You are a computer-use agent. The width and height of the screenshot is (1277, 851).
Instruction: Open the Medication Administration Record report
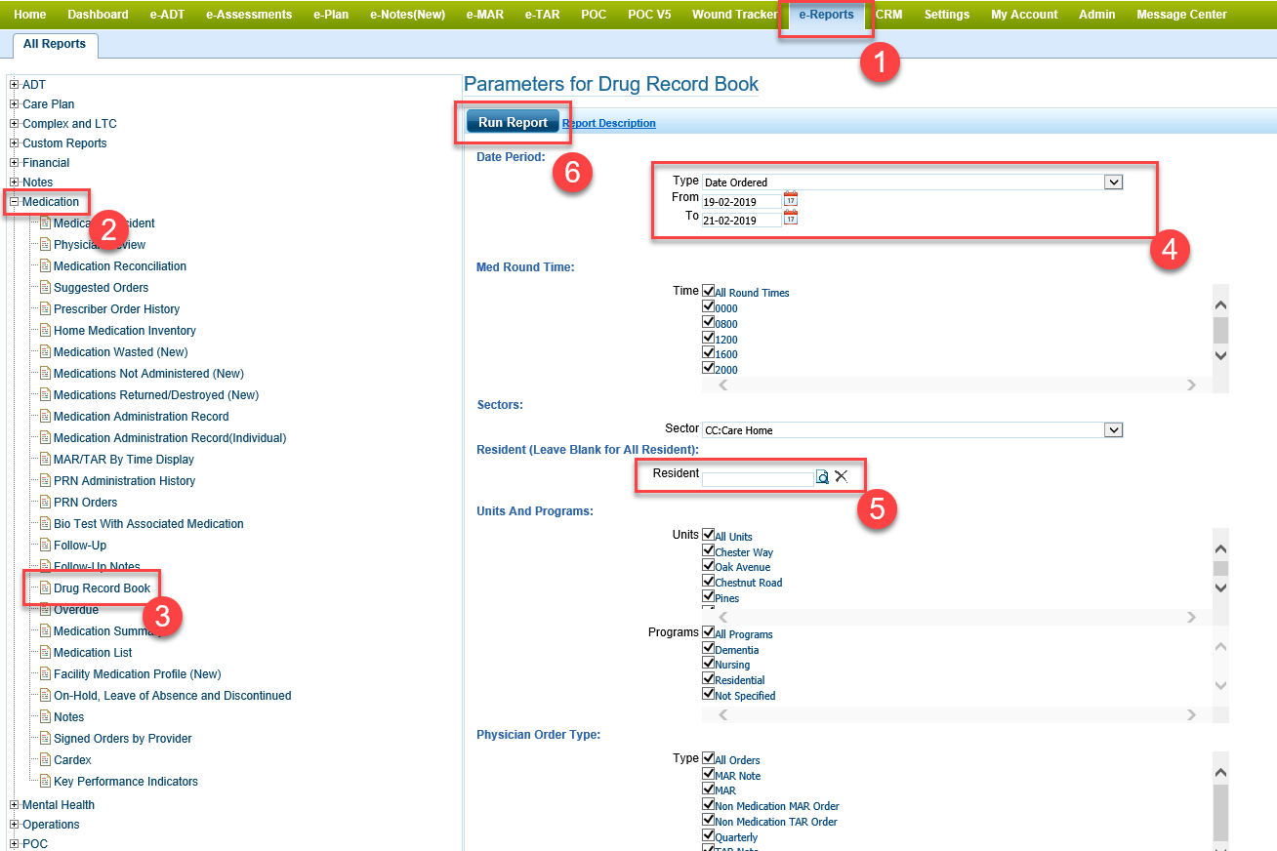coord(141,417)
